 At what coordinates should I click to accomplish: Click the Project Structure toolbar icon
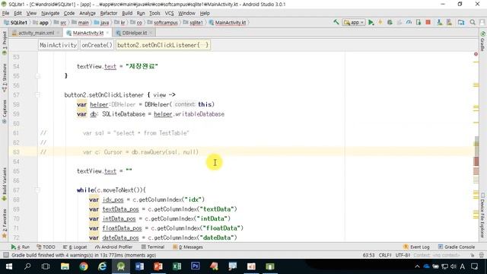tap(461, 22)
